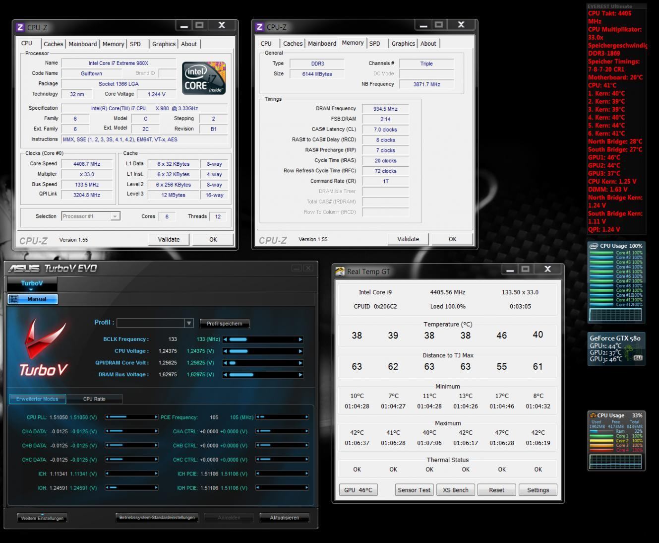Image resolution: width=659 pixels, height=543 pixels.
Task: Click Betriebssystem-Standardeinstellungen button
Action: click(x=157, y=518)
